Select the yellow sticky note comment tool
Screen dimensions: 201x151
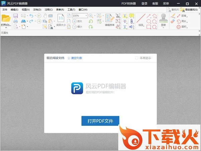tap(132, 16)
